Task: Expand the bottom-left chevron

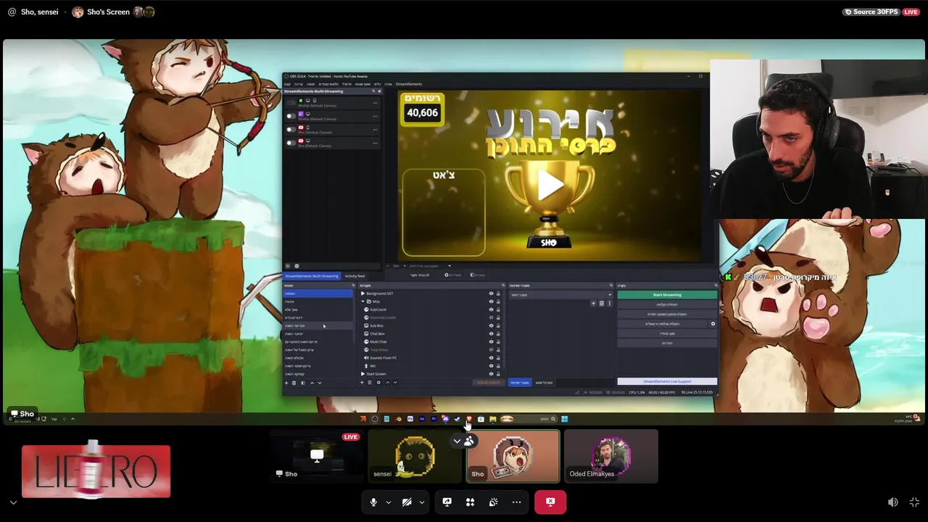Action: (x=12, y=502)
